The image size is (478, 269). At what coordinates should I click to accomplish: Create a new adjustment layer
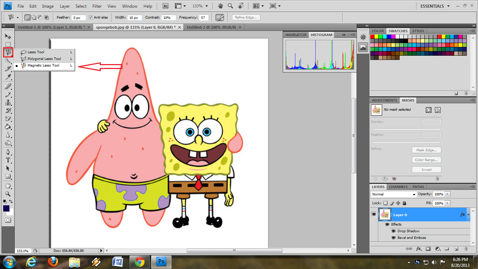(x=437, y=249)
